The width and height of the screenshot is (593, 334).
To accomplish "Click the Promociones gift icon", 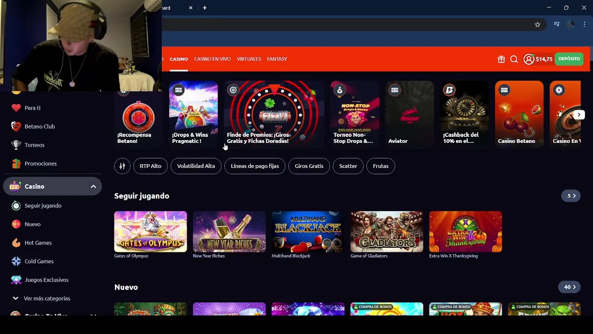I will coord(16,163).
